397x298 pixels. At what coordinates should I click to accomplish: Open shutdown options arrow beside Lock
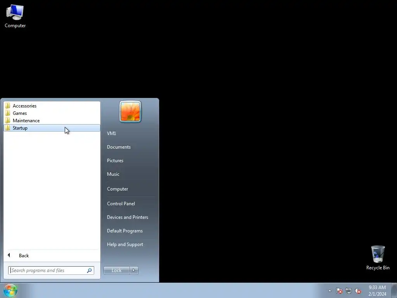click(134, 270)
